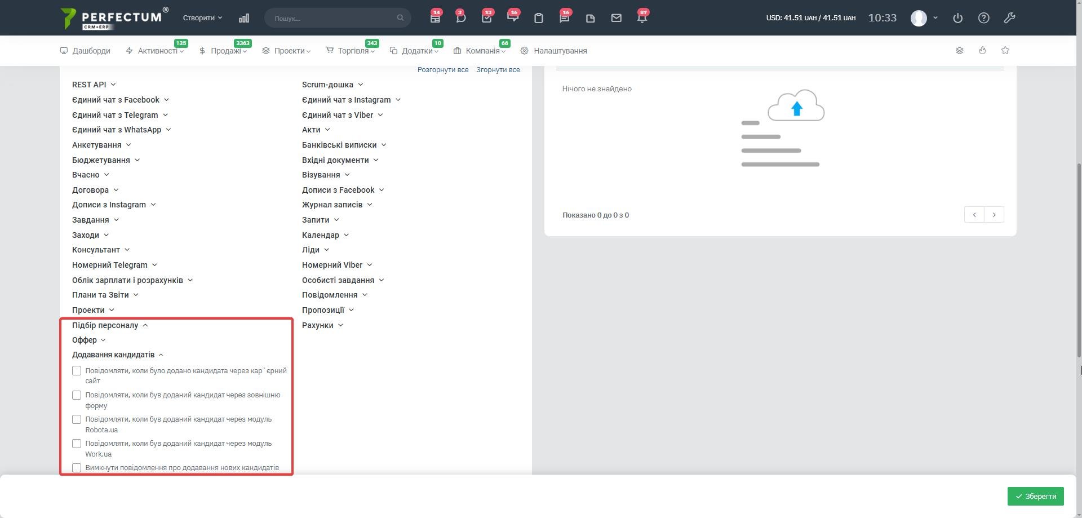Open the help question mark icon
Image resolution: width=1082 pixels, height=518 pixels.
point(983,18)
